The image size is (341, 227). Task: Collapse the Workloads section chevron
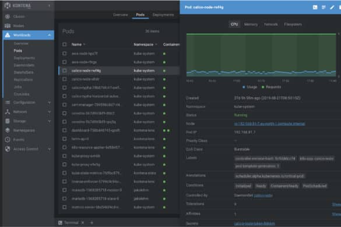click(50, 35)
